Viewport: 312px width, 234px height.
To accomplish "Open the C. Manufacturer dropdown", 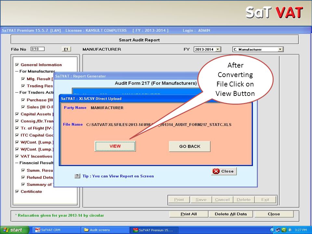I will [x=280, y=49].
